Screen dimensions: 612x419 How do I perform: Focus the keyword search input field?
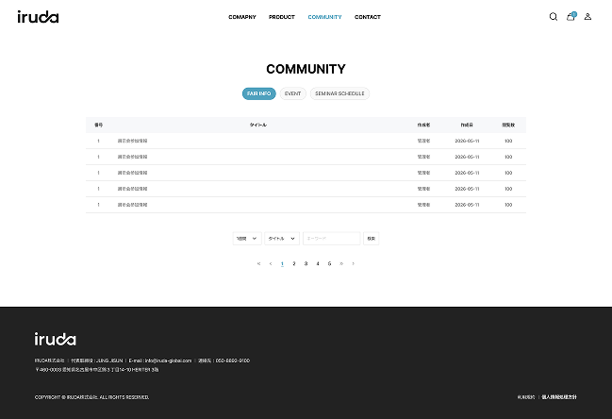point(331,239)
